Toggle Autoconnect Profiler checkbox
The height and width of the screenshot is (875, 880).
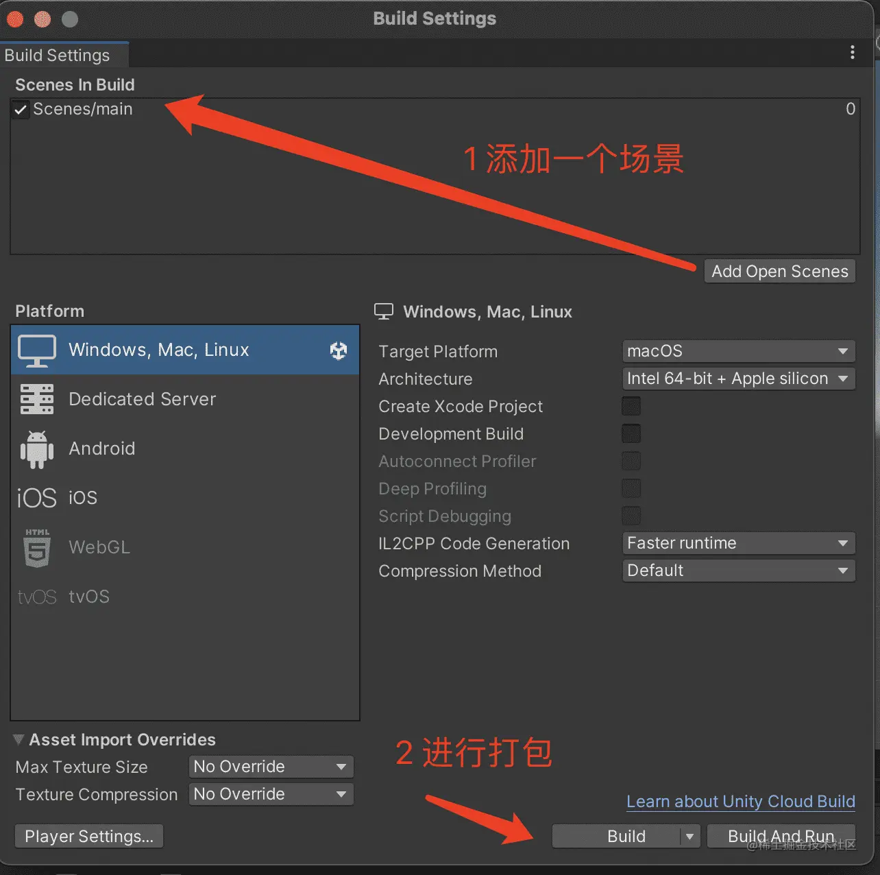point(631,461)
